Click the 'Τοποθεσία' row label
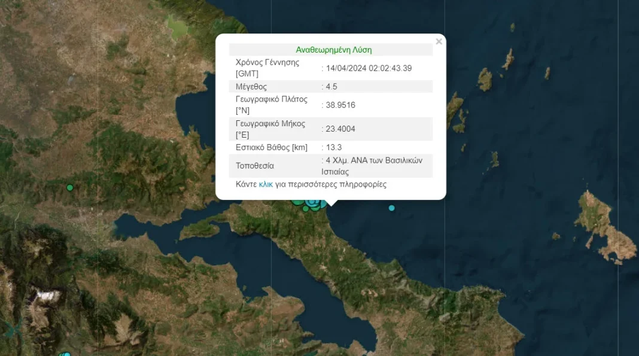The height and width of the screenshot is (356, 639). (255, 166)
